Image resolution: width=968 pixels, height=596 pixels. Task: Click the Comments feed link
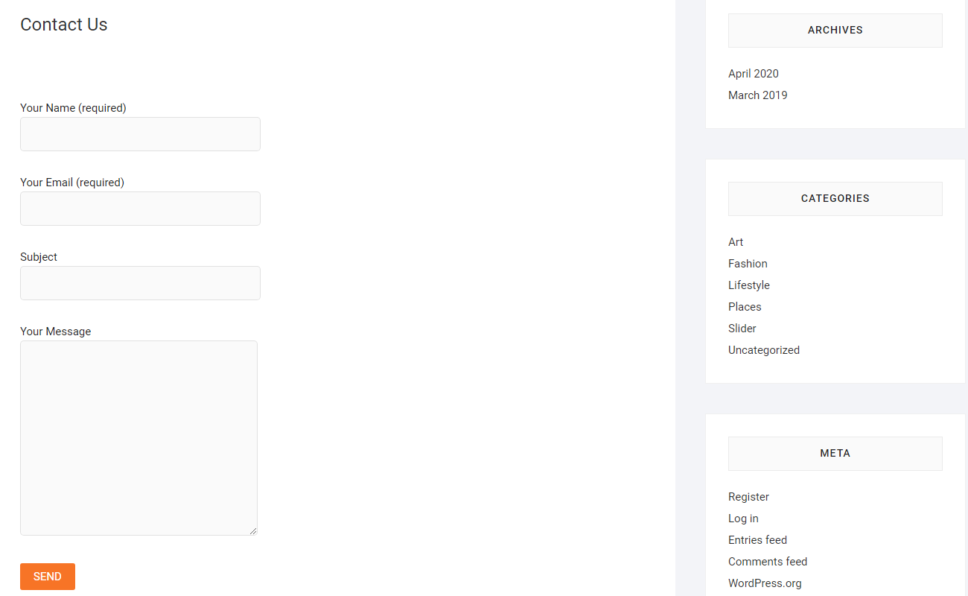click(767, 562)
